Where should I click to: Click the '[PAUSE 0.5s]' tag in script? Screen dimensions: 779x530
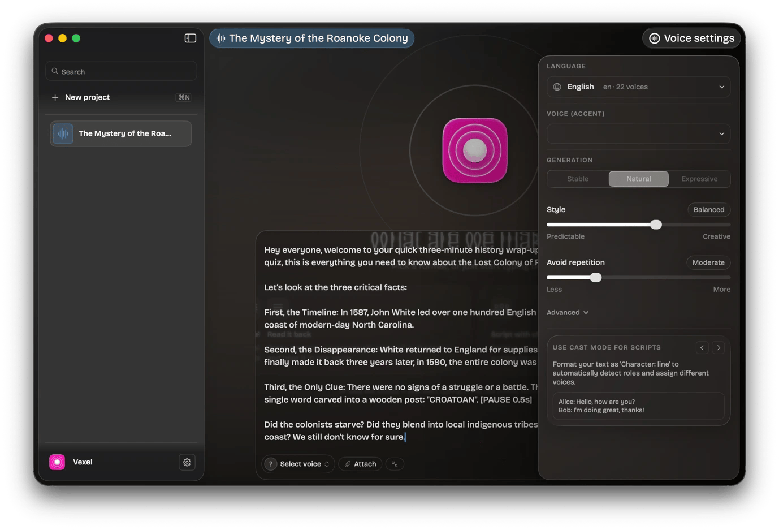506,399
